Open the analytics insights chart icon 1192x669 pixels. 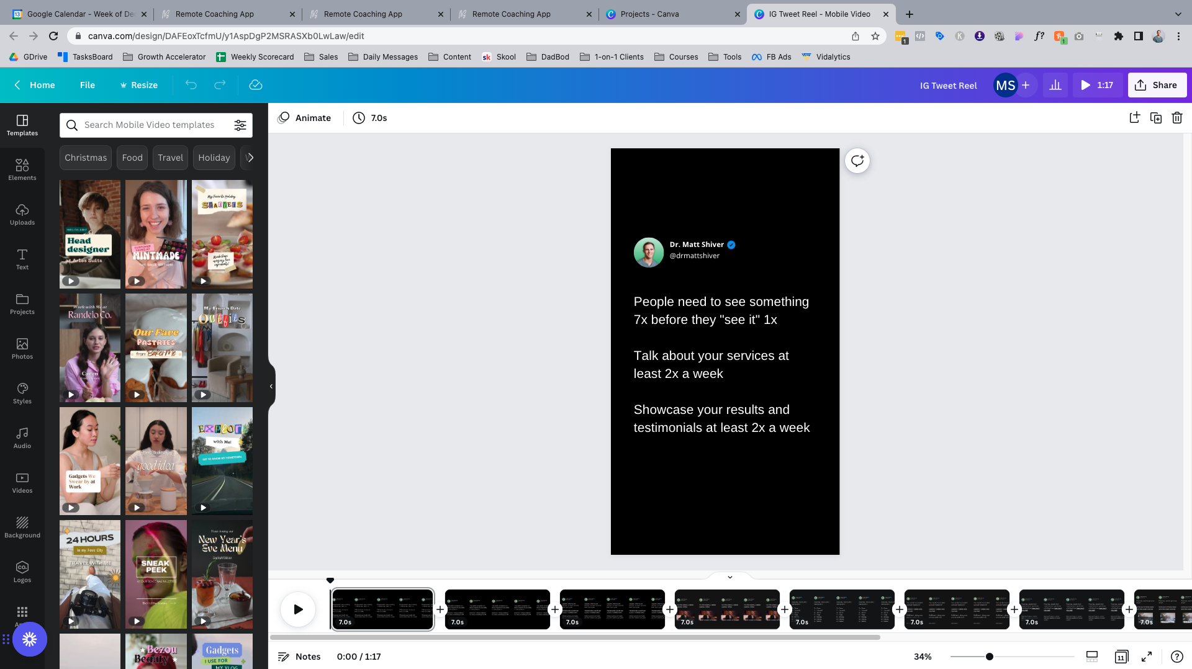pyautogui.click(x=1055, y=85)
